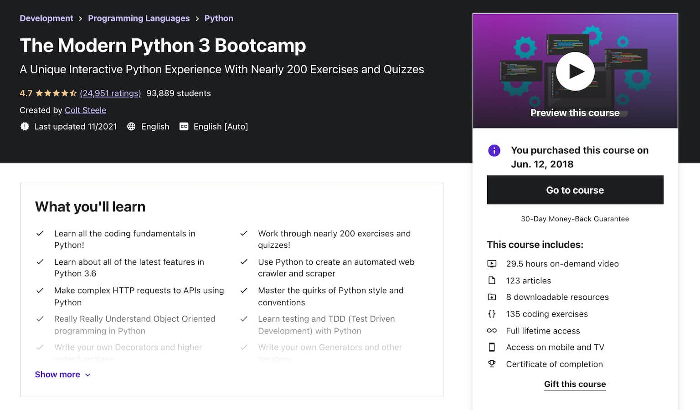Open the 24,951 ratings link

coord(110,93)
